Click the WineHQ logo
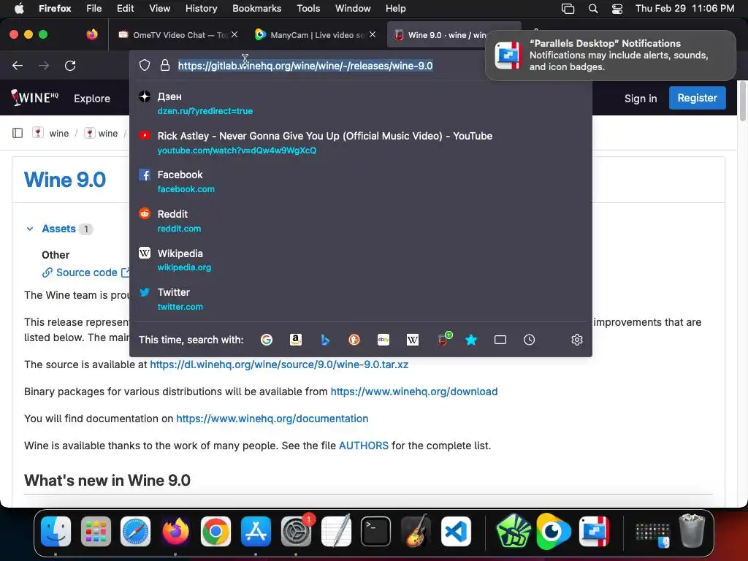748x561 pixels. (x=35, y=98)
